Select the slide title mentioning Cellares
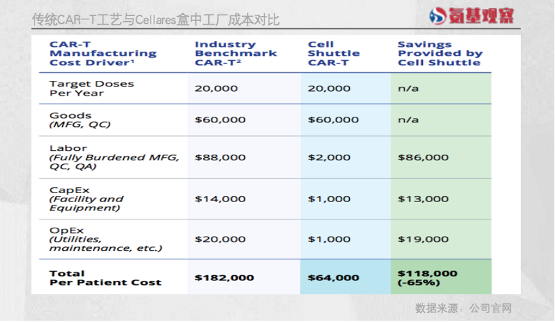The image size is (555, 322). click(x=156, y=20)
